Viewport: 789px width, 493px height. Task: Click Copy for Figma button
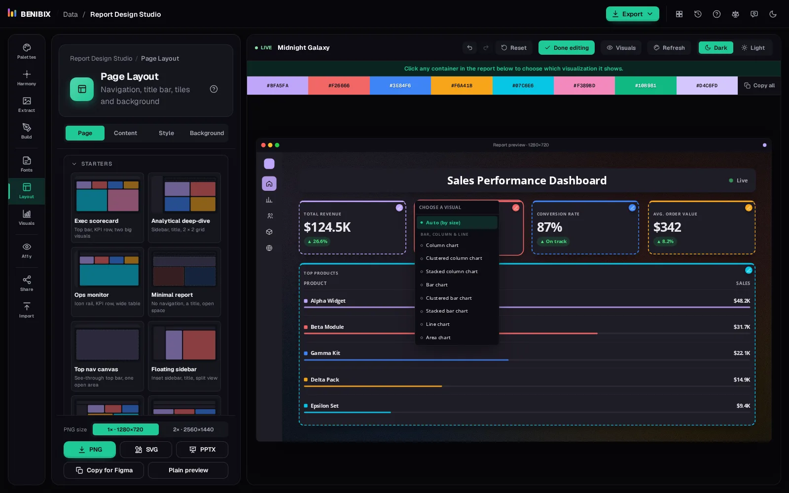click(x=104, y=470)
